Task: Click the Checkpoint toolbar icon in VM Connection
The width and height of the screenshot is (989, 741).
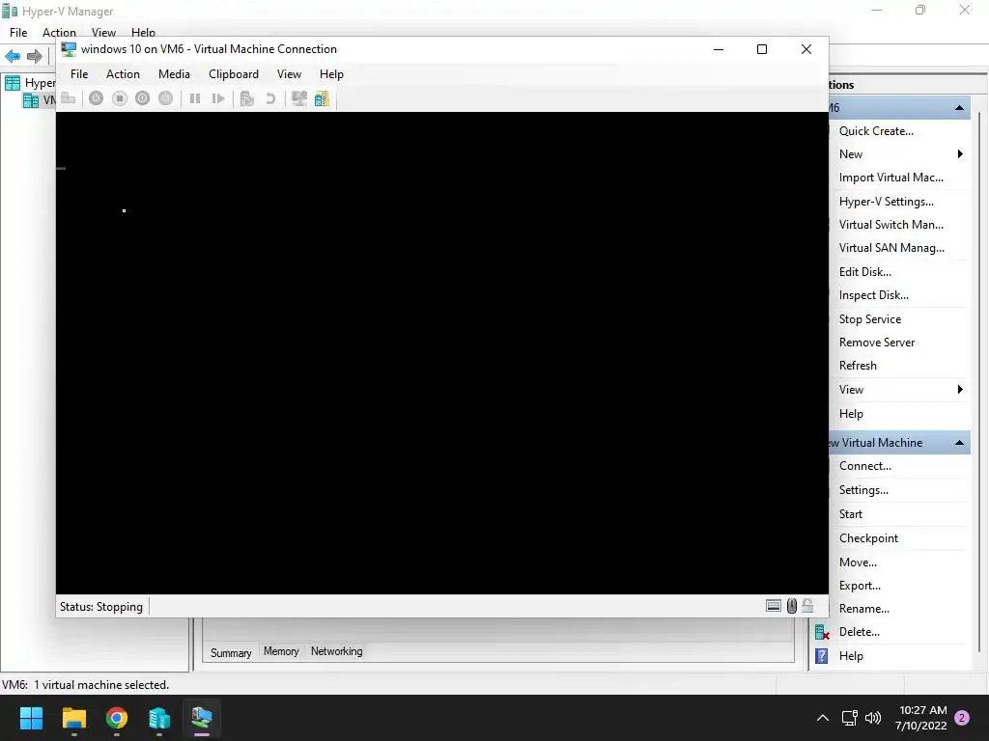Action: point(246,98)
